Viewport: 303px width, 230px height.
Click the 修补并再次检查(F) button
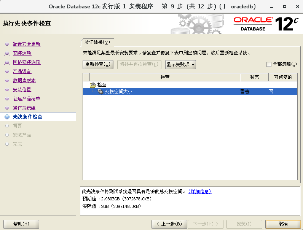(139, 65)
